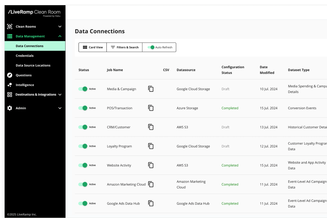327x218 pixels.
Task: Toggle Active status for Website Activity
Action: click(83, 165)
